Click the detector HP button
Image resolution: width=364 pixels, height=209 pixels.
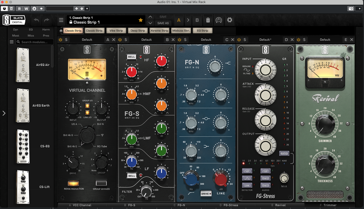247,171
